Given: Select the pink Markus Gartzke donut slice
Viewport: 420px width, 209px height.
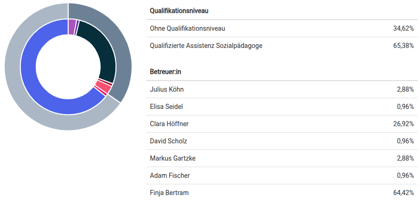Looking at the screenshot, I should 104,87.
